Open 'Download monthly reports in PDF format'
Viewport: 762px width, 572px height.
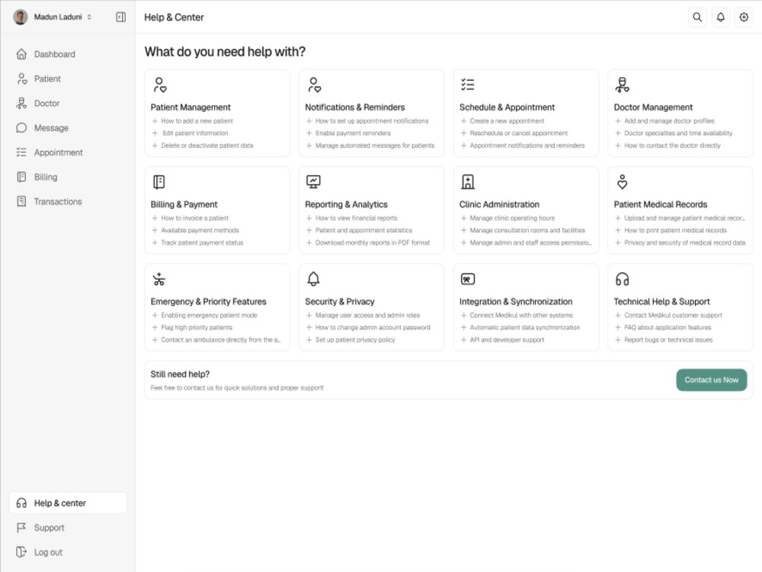[x=368, y=243]
